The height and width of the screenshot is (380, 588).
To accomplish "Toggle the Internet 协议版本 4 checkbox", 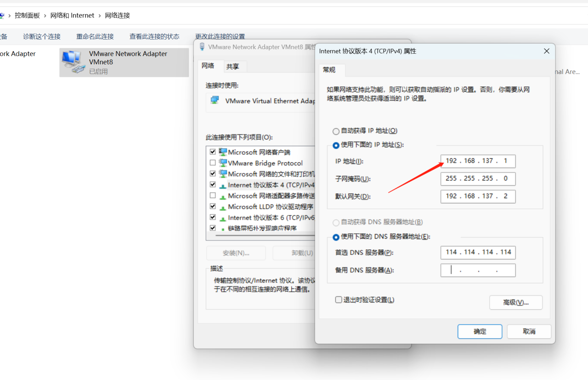I will (213, 184).
